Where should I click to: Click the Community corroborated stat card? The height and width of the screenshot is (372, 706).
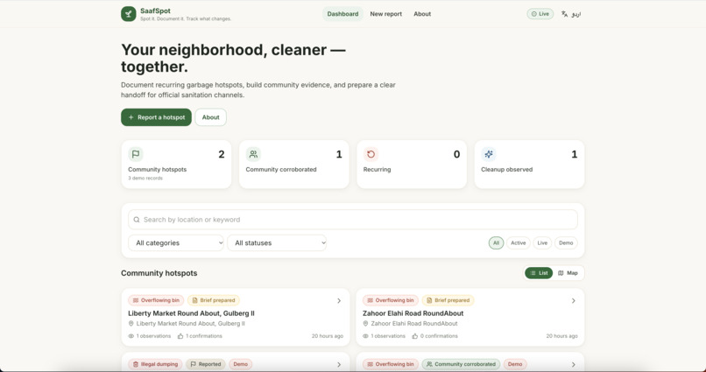294,165
